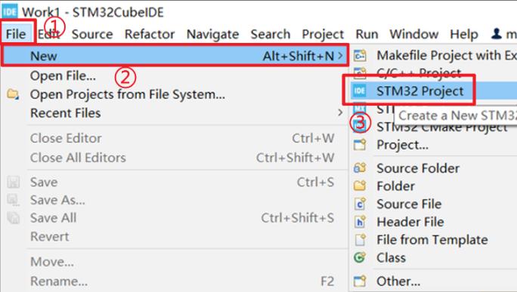Open the Window menu
The width and height of the screenshot is (517, 292).
coord(413,34)
